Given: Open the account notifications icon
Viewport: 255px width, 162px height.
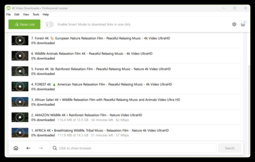Looking at the screenshot, I should [243, 24].
